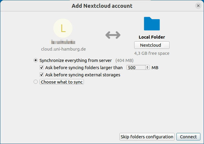Click the Local Folder heading
This screenshot has width=204, height=144.
click(152, 37)
